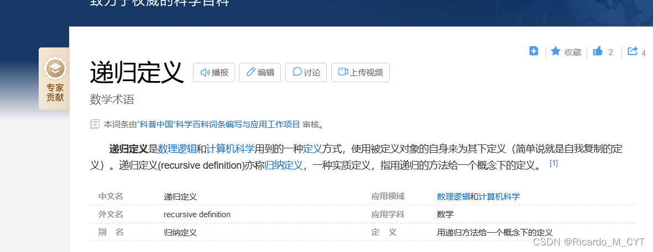Click the thumbs-up like icon
The width and height of the screenshot is (653, 252).
598,51
